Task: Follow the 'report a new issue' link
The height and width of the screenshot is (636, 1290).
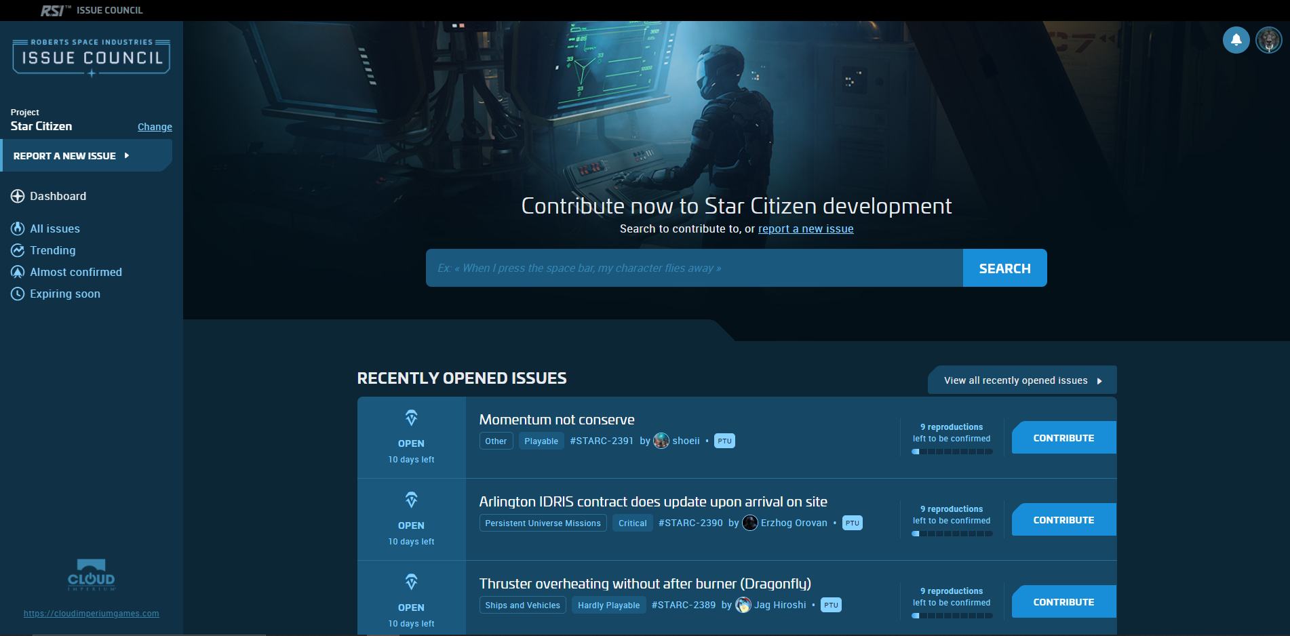Action: 806,228
